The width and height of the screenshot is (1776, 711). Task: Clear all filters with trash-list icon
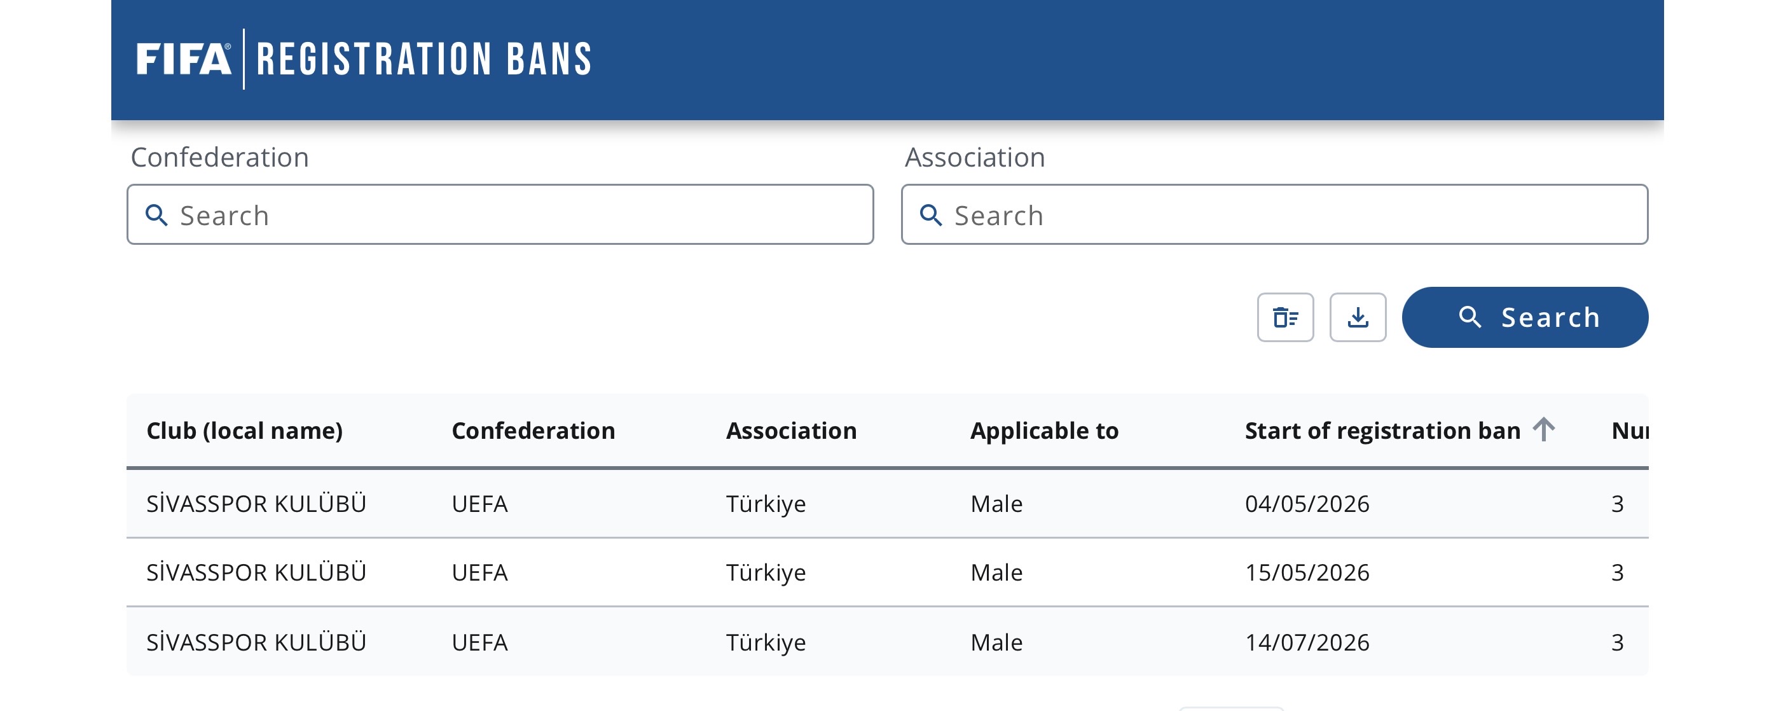point(1285,317)
